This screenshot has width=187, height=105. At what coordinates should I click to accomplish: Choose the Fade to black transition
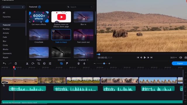tap(61, 35)
